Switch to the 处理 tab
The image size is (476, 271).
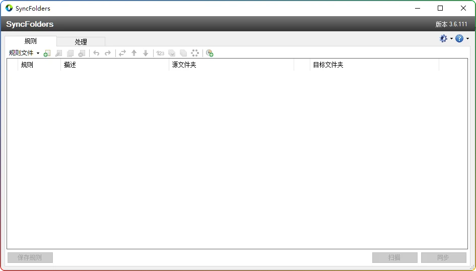click(x=81, y=42)
